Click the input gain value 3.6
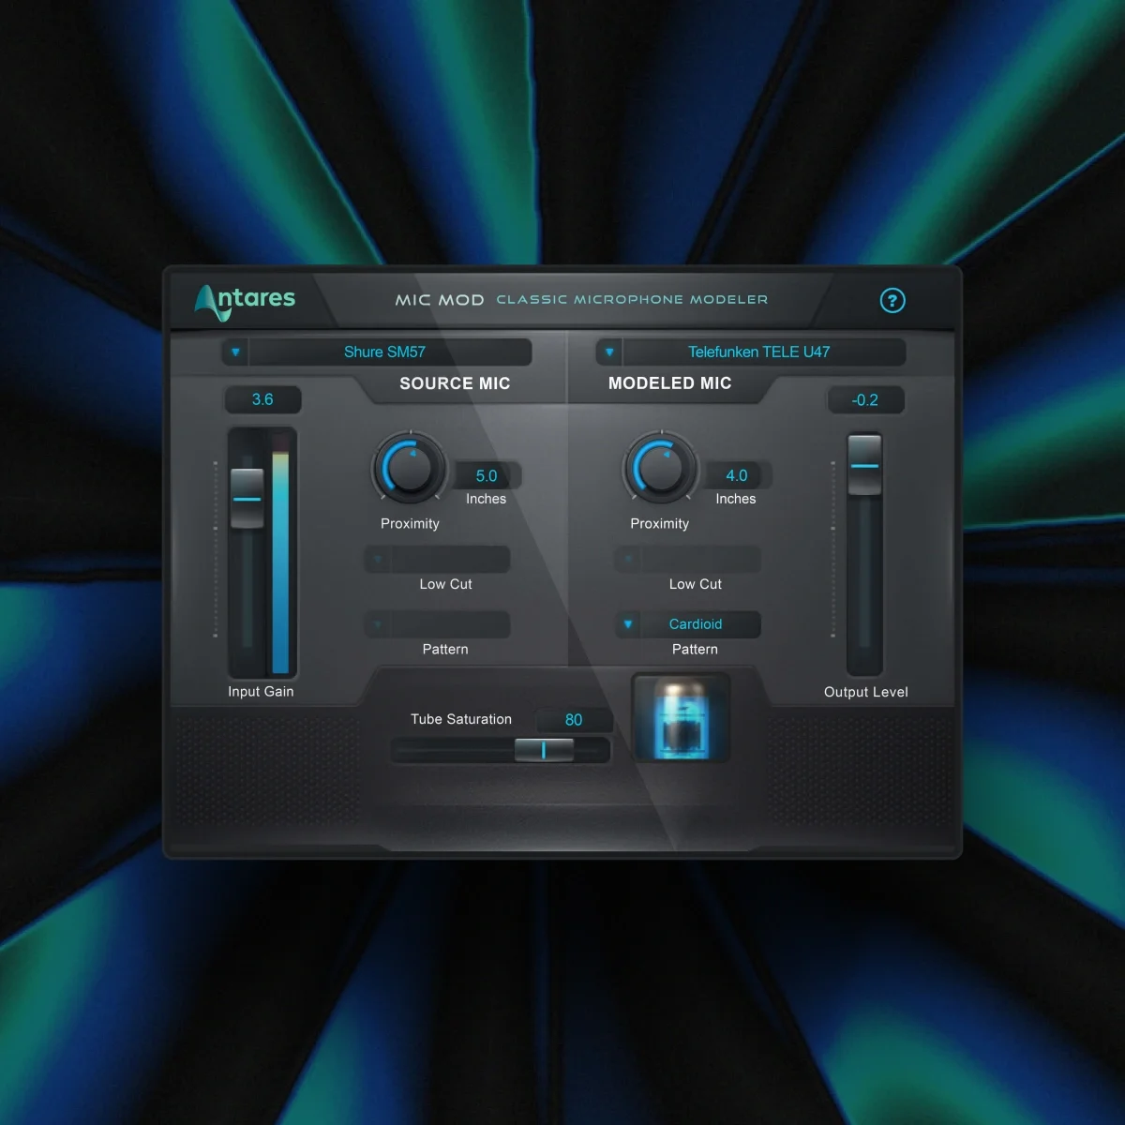 [262, 400]
